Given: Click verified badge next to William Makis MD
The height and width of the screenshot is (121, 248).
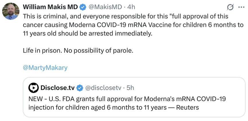Looking at the screenshot, I should (x=83, y=7).
